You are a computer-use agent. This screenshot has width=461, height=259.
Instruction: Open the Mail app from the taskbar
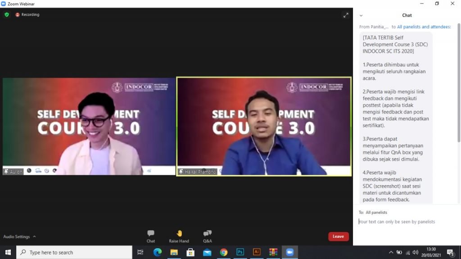click(207, 252)
